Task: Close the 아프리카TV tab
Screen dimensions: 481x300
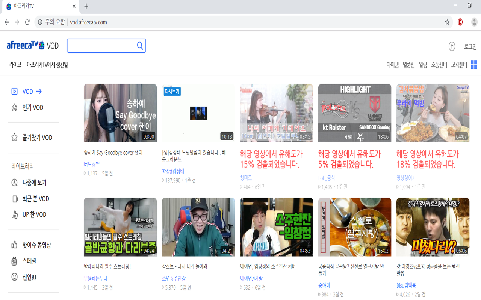Action: coord(74,6)
